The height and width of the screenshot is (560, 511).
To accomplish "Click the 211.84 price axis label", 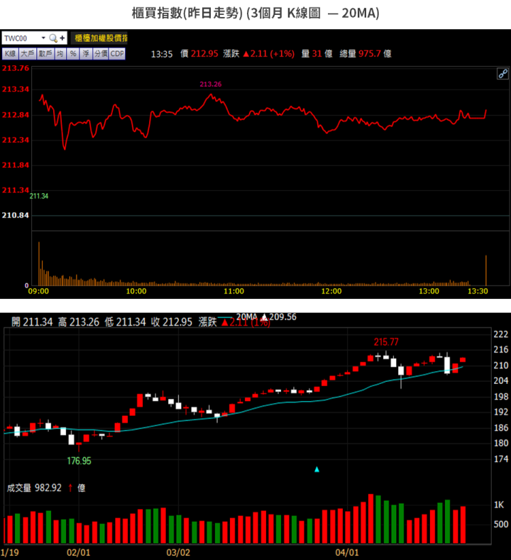I will click(16, 165).
